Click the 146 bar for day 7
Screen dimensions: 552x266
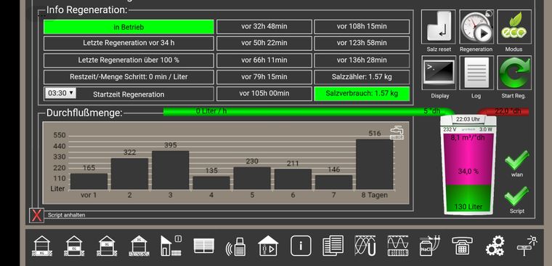(x=333, y=182)
